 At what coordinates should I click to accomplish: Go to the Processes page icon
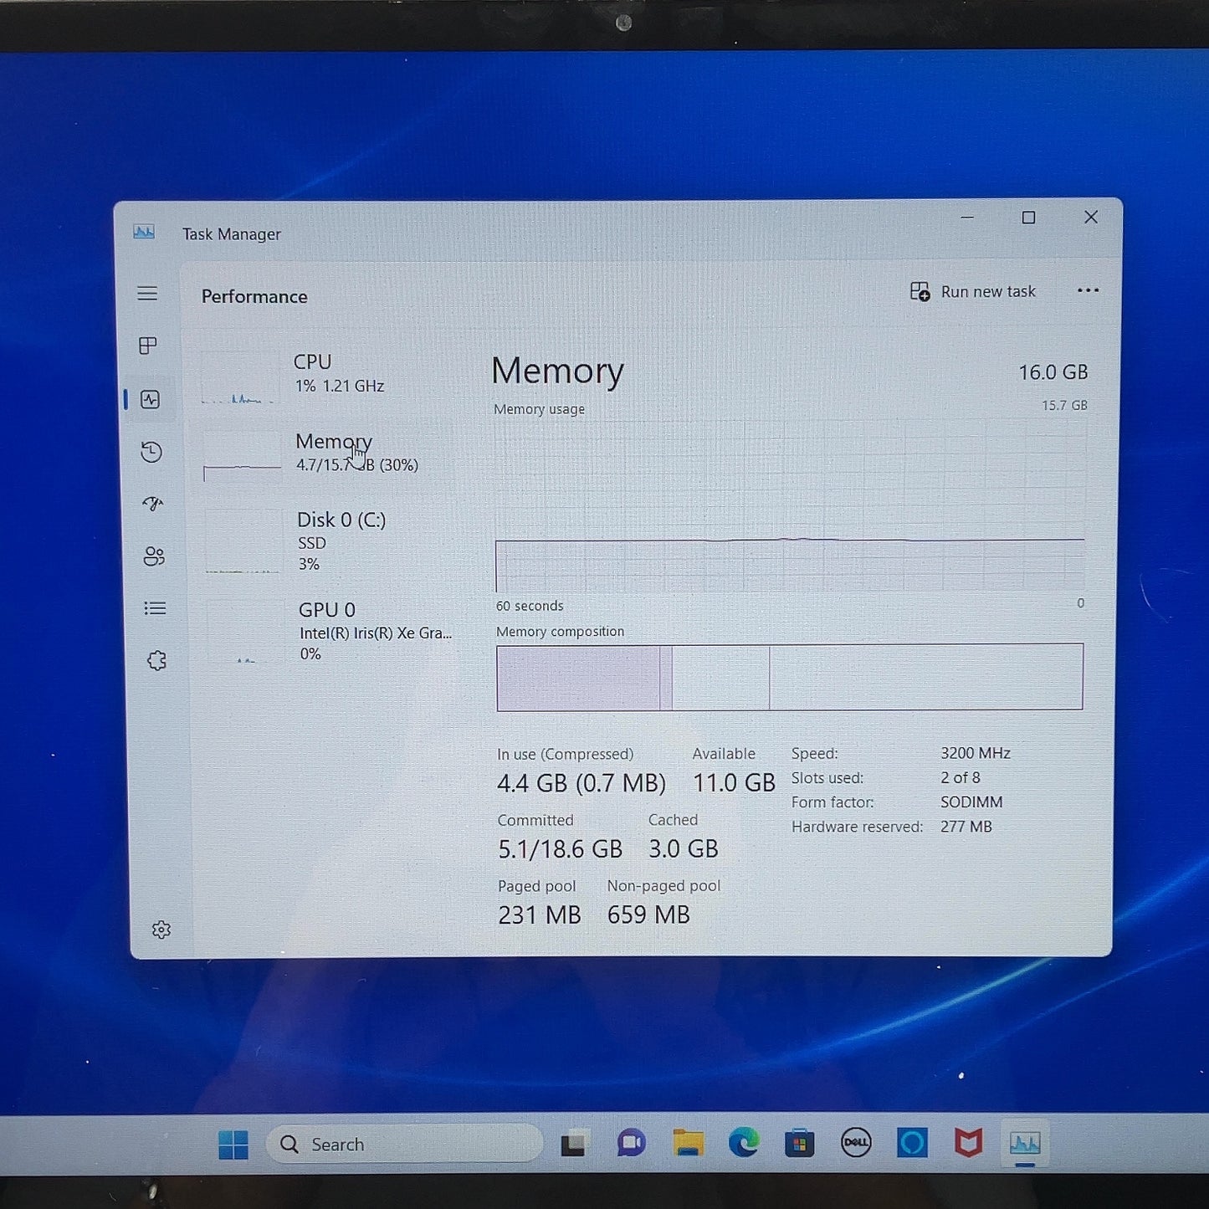(148, 346)
